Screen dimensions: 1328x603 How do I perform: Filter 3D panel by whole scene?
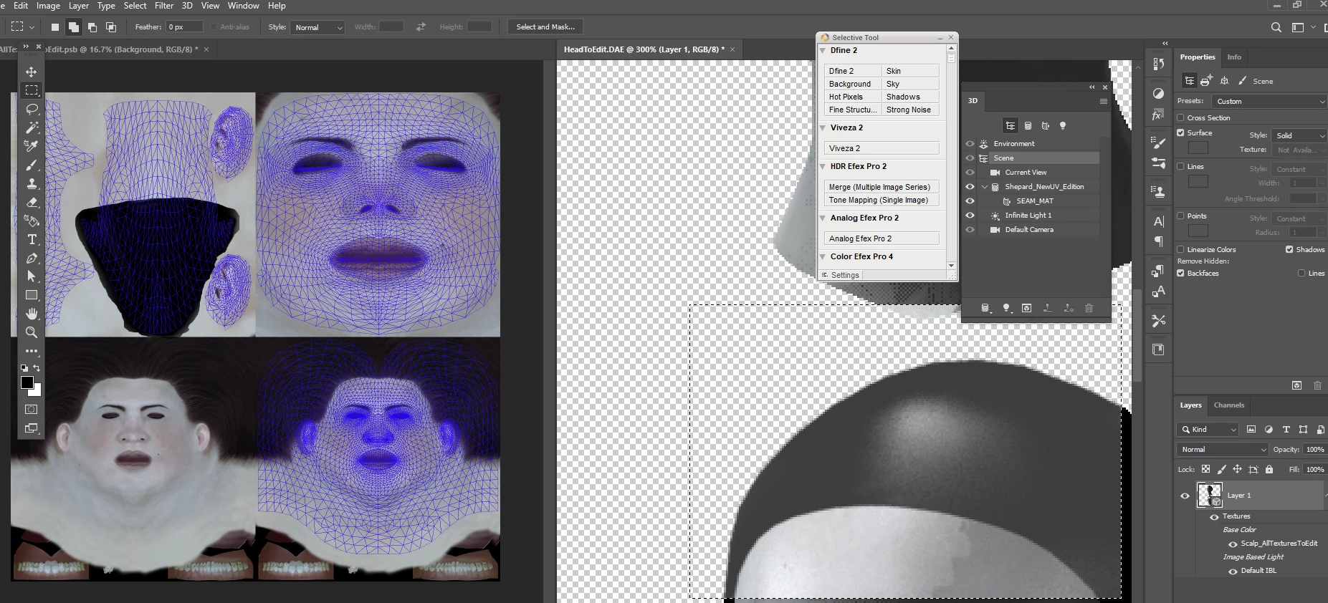(1010, 126)
